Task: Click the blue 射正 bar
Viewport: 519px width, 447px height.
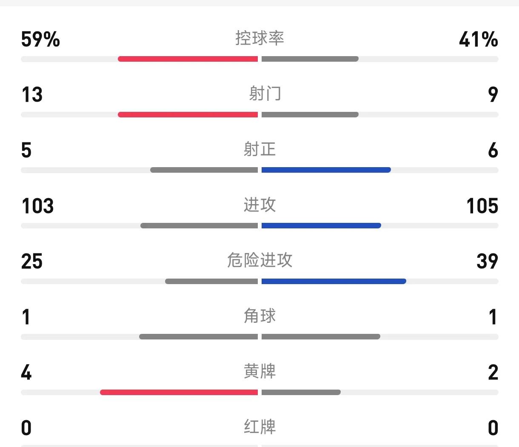Action: pos(326,170)
